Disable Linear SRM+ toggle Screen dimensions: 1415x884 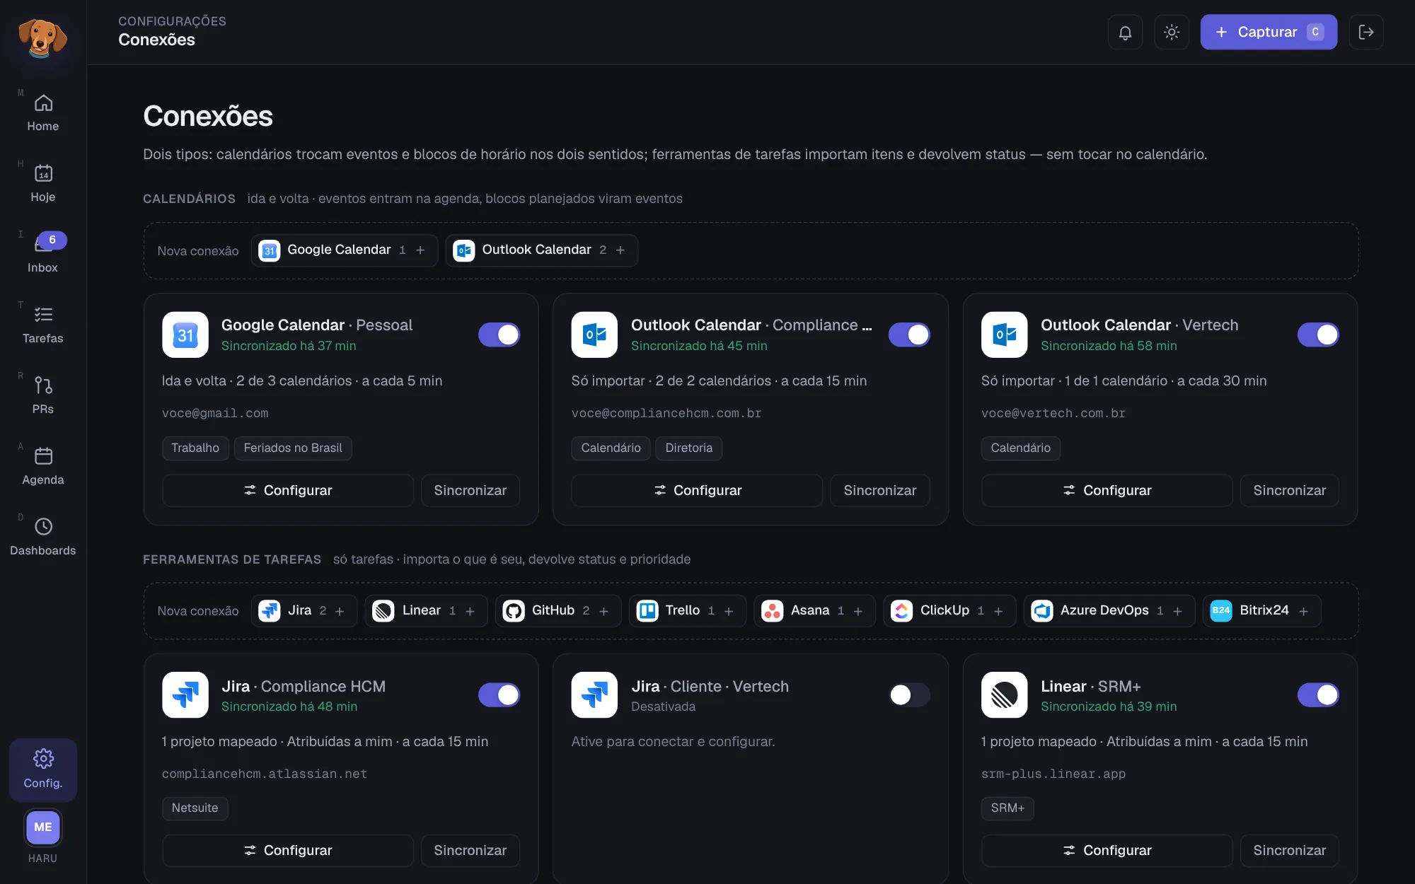pyautogui.click(x=1318, y=694)
